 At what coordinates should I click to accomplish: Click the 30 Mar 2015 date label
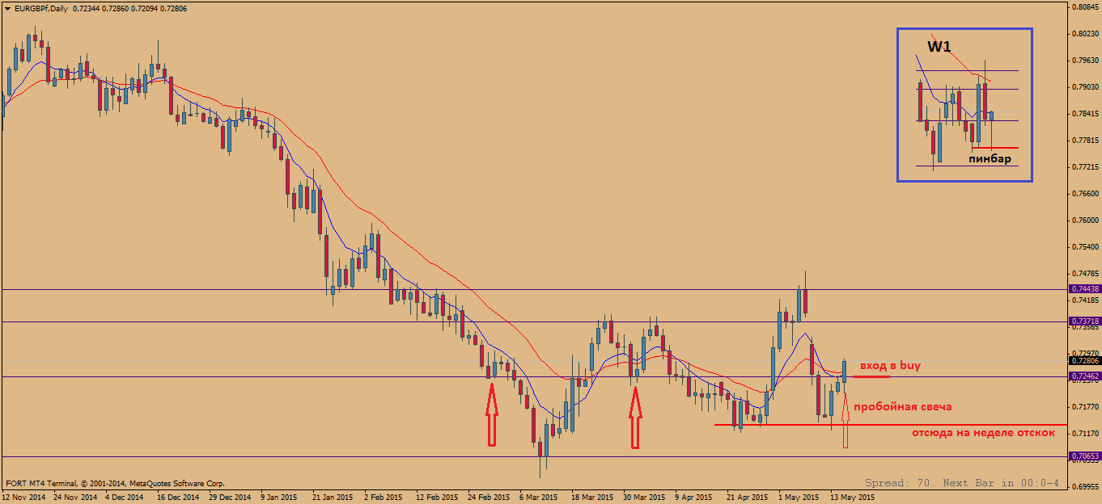(643, 498)
